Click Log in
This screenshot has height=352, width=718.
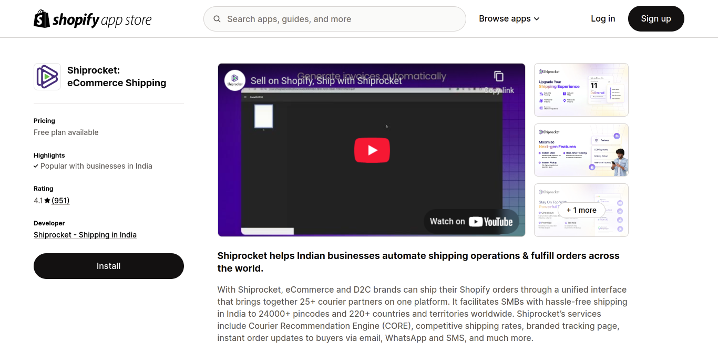point(603,19)
